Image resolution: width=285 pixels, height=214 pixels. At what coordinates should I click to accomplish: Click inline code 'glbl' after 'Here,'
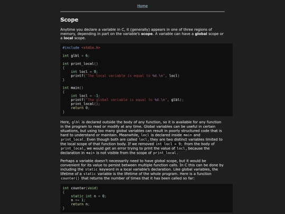pyautogui.click(x=76, y=122)
